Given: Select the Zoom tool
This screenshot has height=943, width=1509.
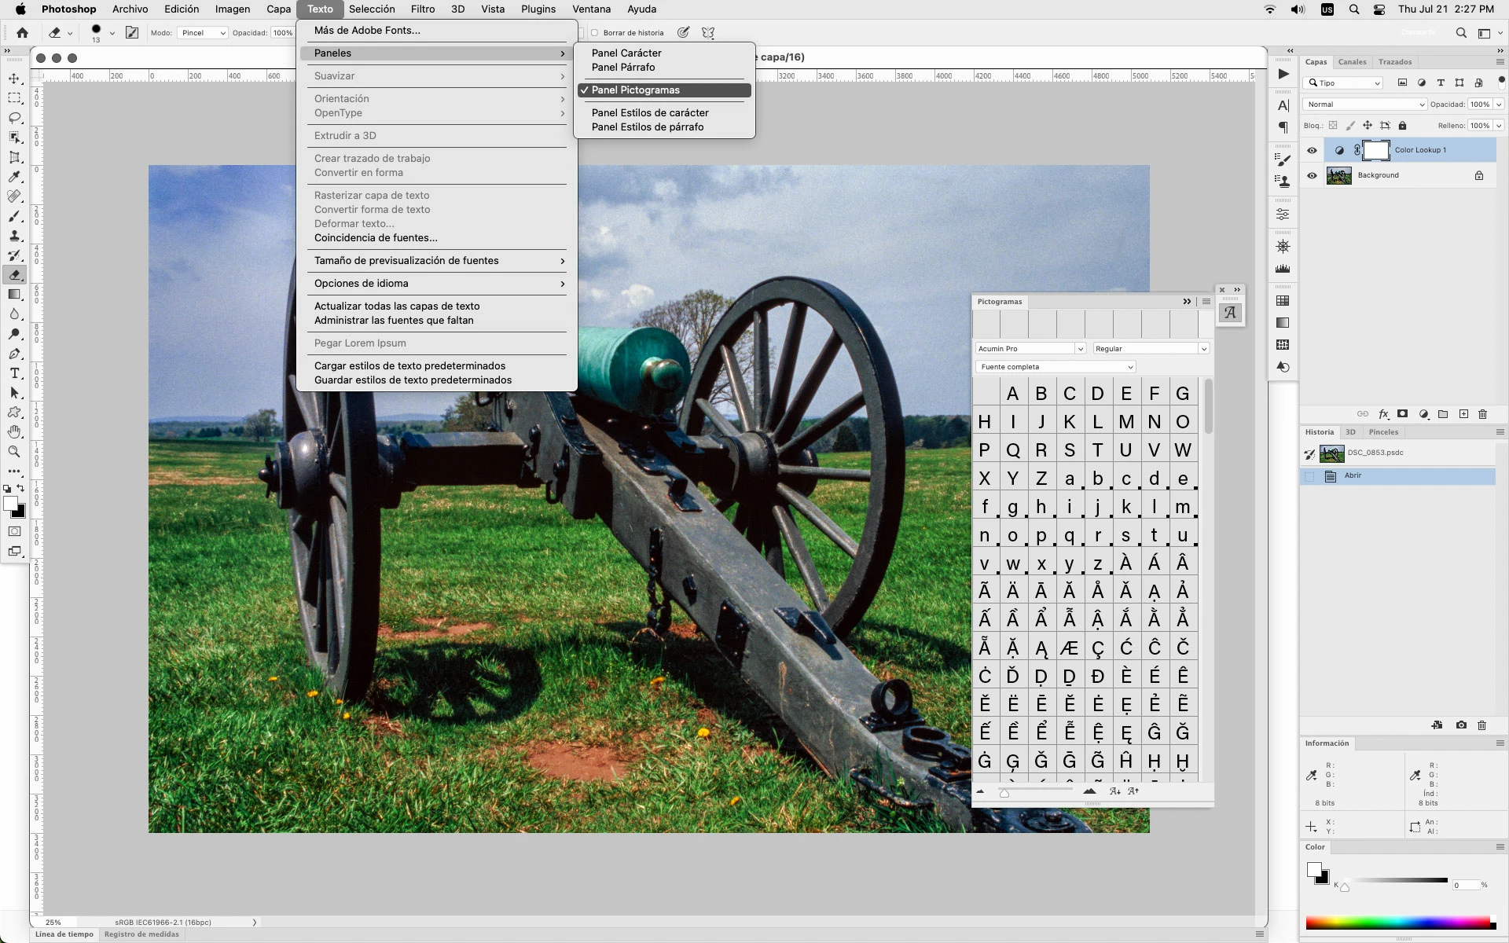Looking at the screenshot, I should (14, 452).
